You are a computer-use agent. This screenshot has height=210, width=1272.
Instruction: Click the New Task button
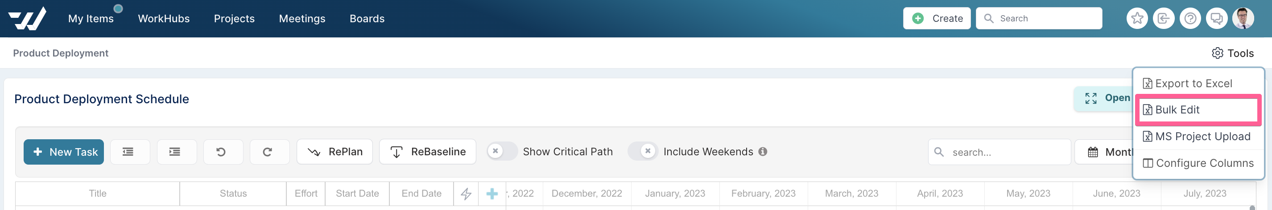[64, 152]
